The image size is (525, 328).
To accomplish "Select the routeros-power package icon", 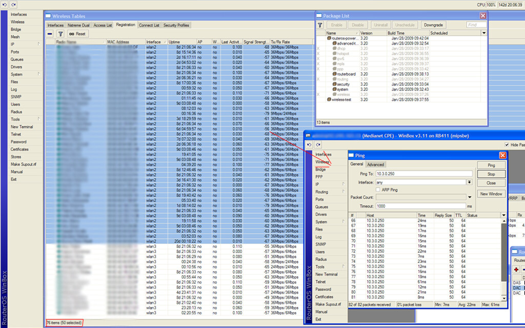I will (329, 38).
